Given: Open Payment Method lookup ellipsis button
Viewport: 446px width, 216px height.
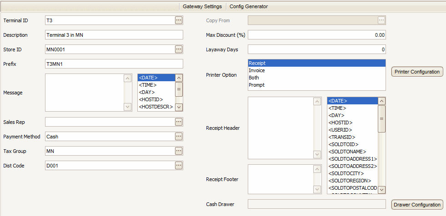Looking at the screenshot, I should pyautogui.click(x=179, y=136).
